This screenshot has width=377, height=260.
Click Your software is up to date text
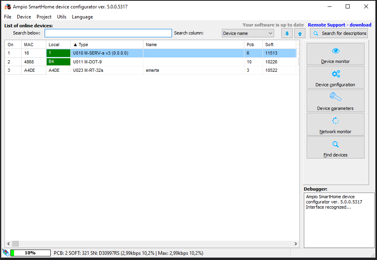pyautogui.click(x=273, y=25)
